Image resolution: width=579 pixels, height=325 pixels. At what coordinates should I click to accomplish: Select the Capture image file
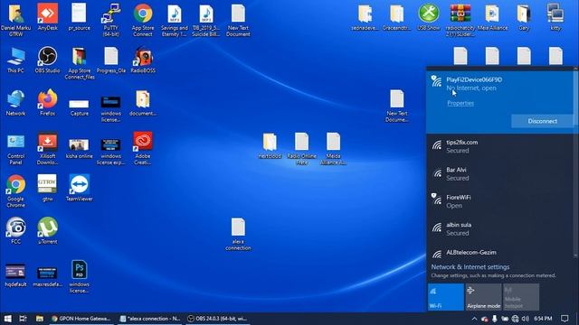(x=79, y=107)
